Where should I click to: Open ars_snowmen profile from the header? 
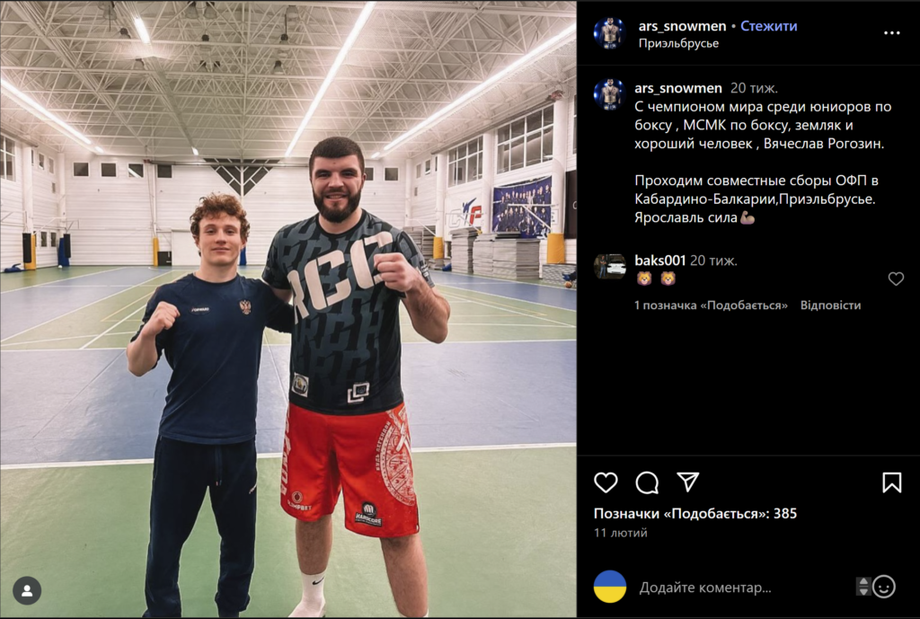(683, 26)
